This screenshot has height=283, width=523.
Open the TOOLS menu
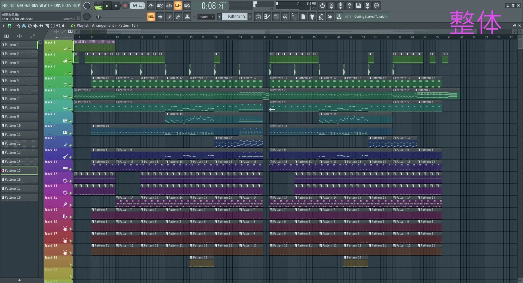[66, 5]
